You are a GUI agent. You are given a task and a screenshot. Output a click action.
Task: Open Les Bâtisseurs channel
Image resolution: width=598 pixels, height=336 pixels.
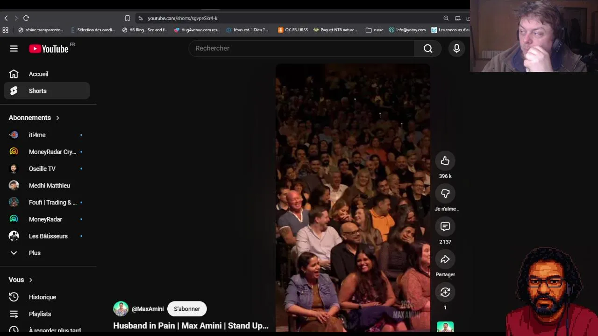[x=47, y=236]
